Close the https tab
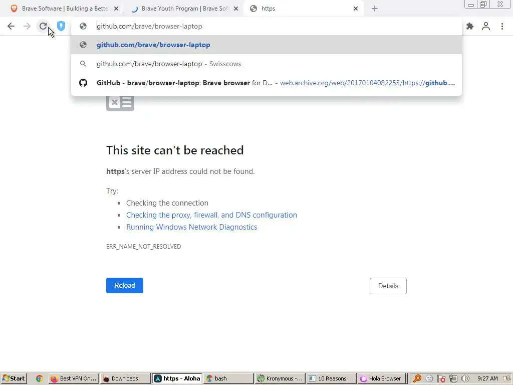Viewport: 513px width, 385px height. (x=356, y=9)
